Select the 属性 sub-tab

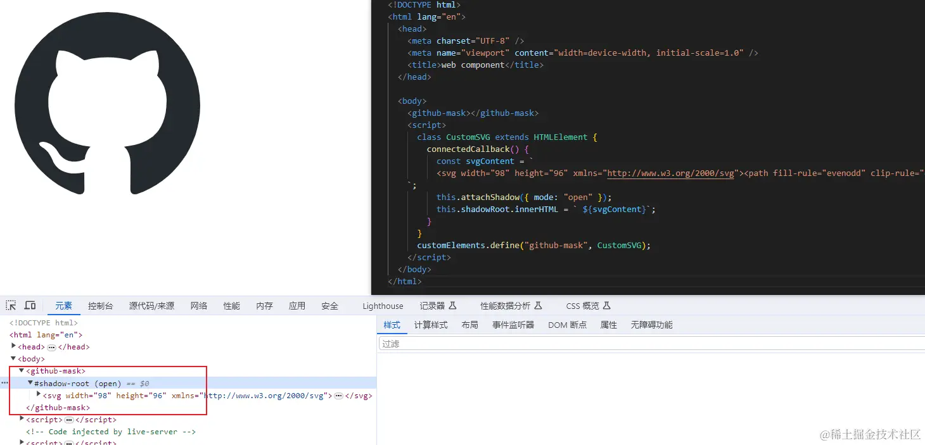pyautogui.click(x=609, y=325)
